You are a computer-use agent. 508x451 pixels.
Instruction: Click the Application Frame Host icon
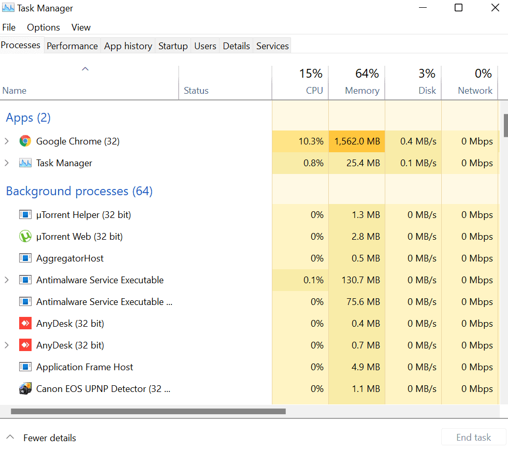[25, 367]
